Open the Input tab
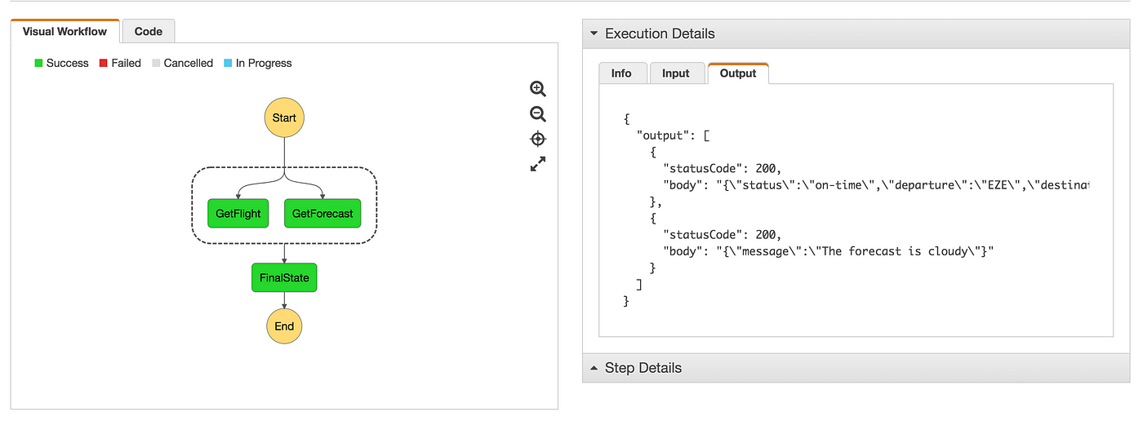Viewport: 1143px width, 434px height. click(x=676, y=73)
